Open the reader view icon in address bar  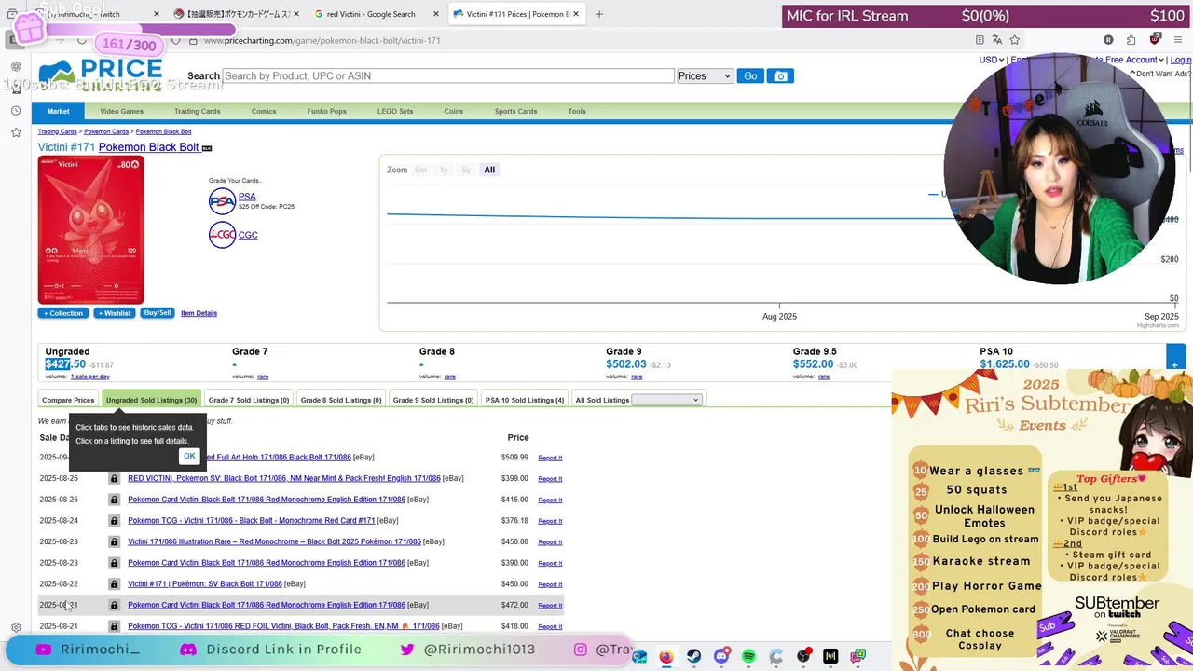(980, 40)
